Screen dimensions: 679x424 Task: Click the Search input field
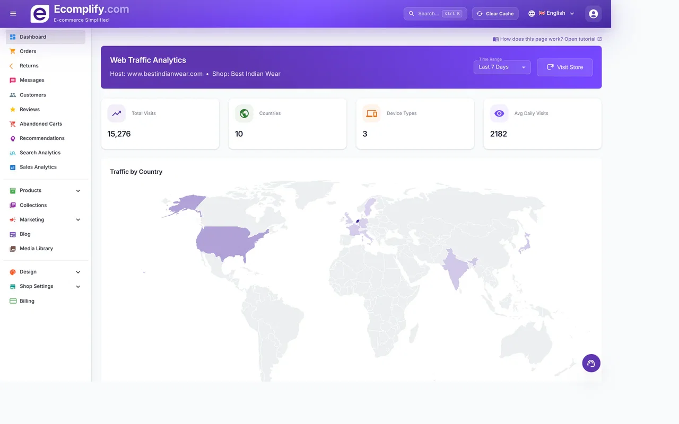coord(435,14)
